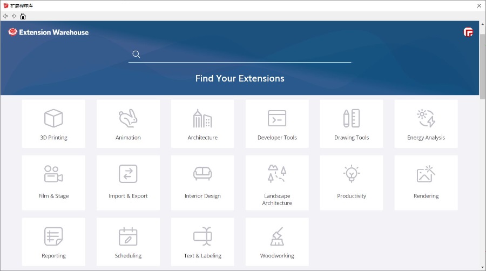Screen dimensions: 486x271
Task: Choose the Reporting document icon
Action: 53,236
